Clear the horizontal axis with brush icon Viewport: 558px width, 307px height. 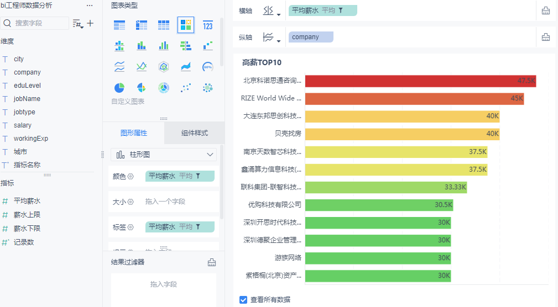pos(545,10)
